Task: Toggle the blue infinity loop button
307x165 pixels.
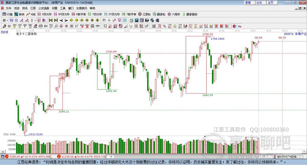Action: click(x=240, y=26)
